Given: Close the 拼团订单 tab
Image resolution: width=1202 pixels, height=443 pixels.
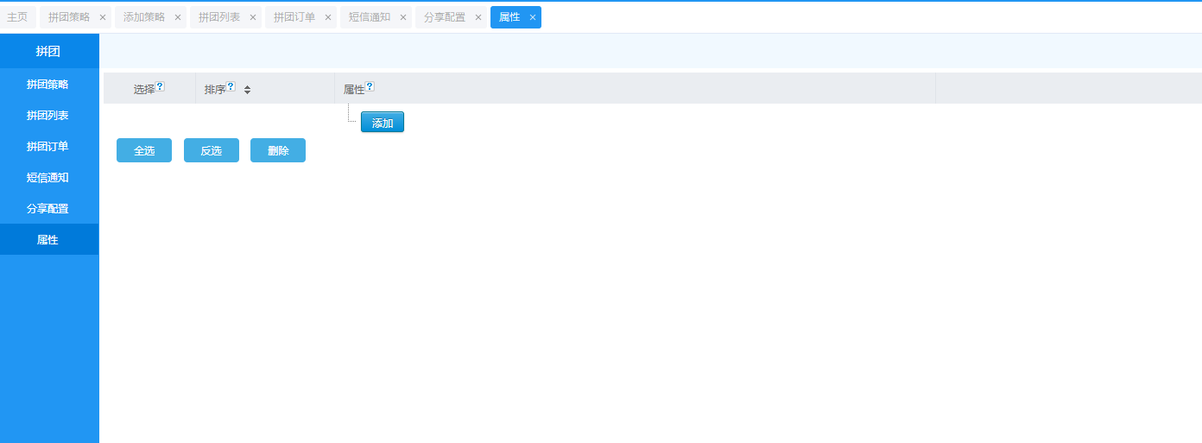Looking at the screenshot, I should tap(328, 17).
